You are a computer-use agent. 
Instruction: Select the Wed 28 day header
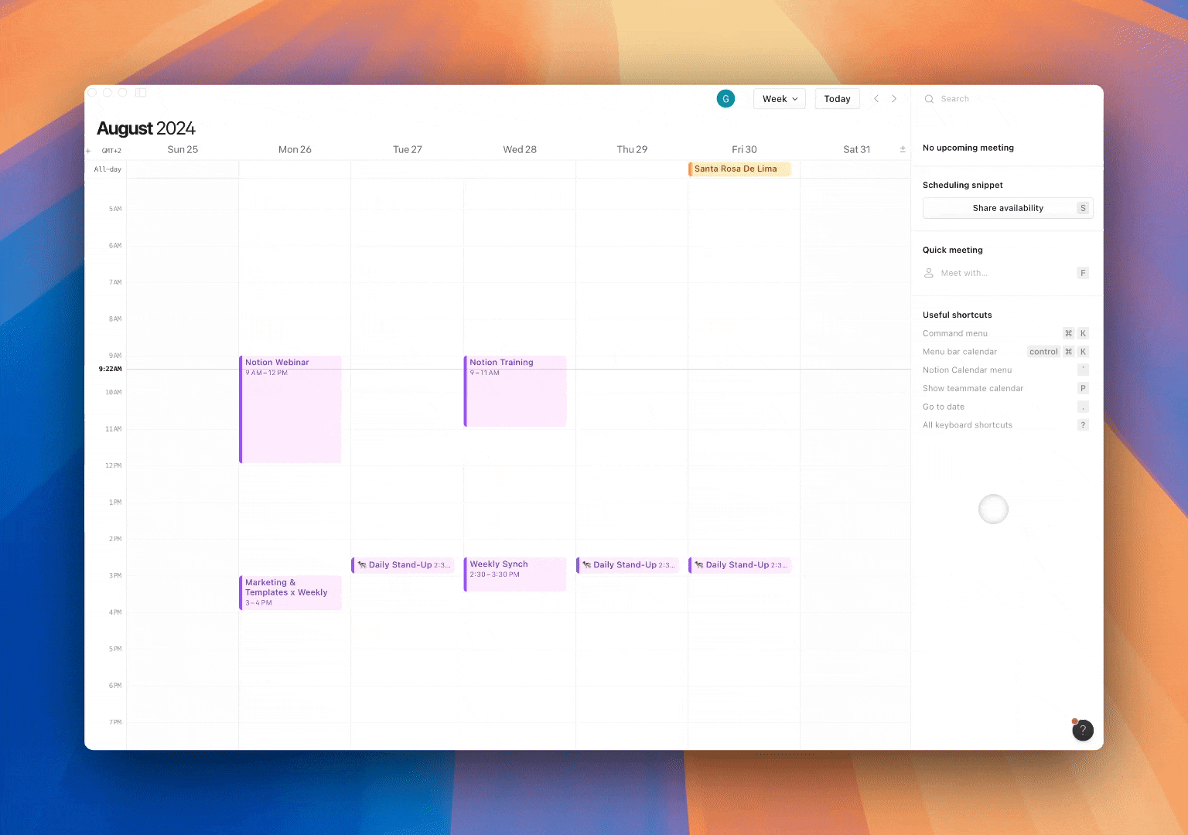[520, 149]
